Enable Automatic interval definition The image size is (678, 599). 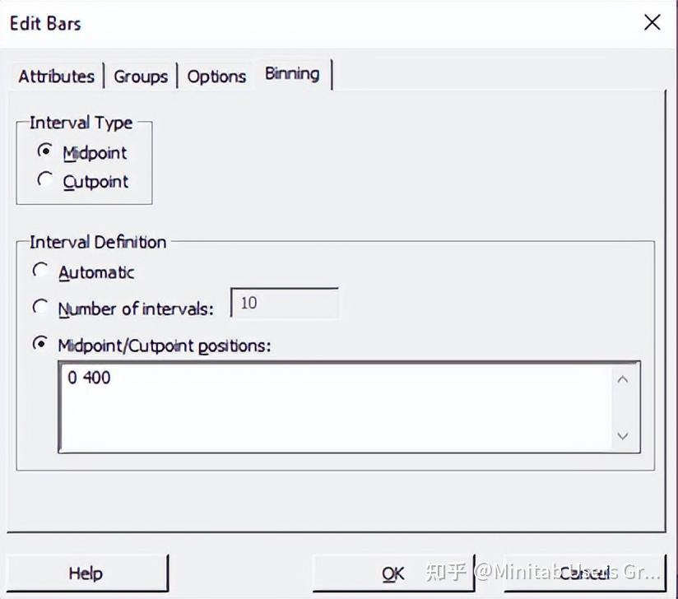point(40,271)
